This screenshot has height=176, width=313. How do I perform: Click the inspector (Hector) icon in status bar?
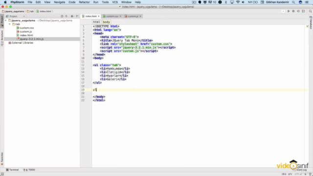tap(310, 174)
